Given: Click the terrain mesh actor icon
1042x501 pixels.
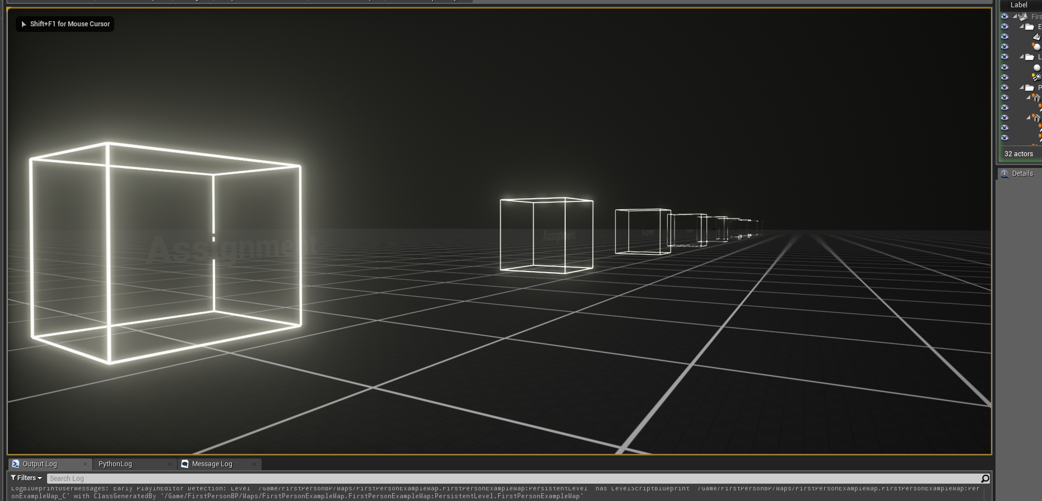Looking at the screenshot, I should [x=1036, y=37].
